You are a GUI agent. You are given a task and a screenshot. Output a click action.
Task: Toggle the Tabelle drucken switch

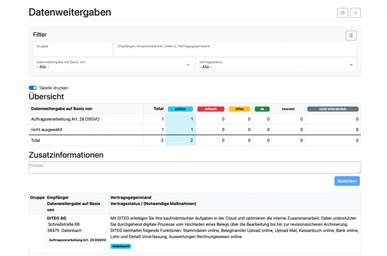33,88
